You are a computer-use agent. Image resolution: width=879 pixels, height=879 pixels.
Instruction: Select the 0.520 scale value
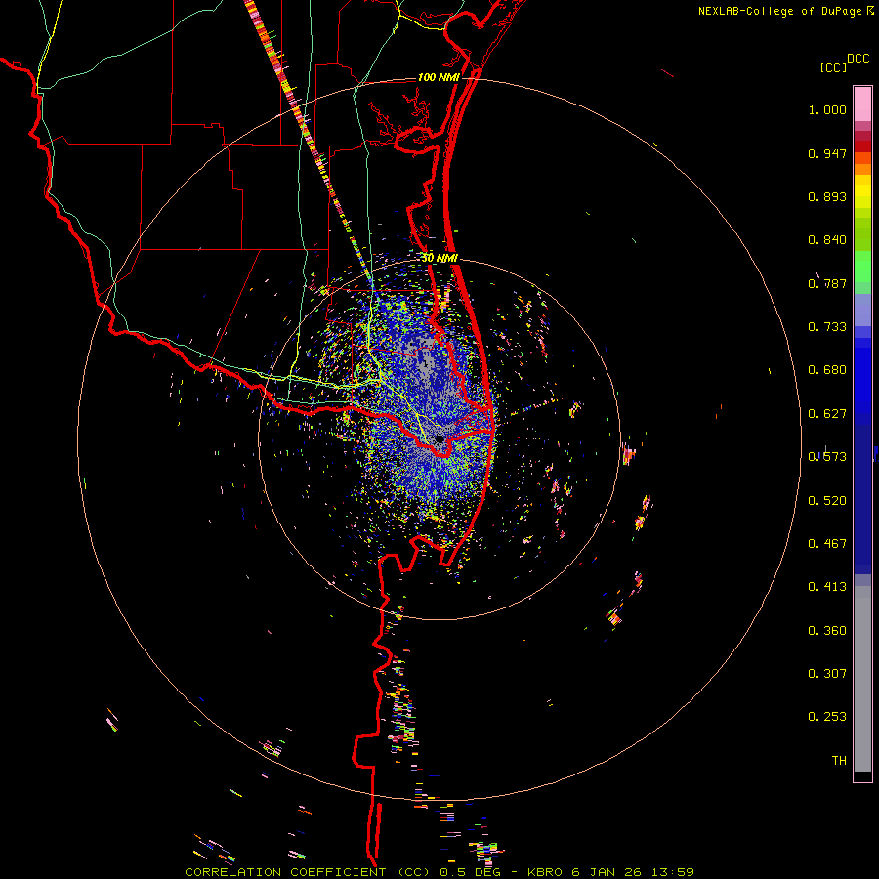tap(827, 501)
